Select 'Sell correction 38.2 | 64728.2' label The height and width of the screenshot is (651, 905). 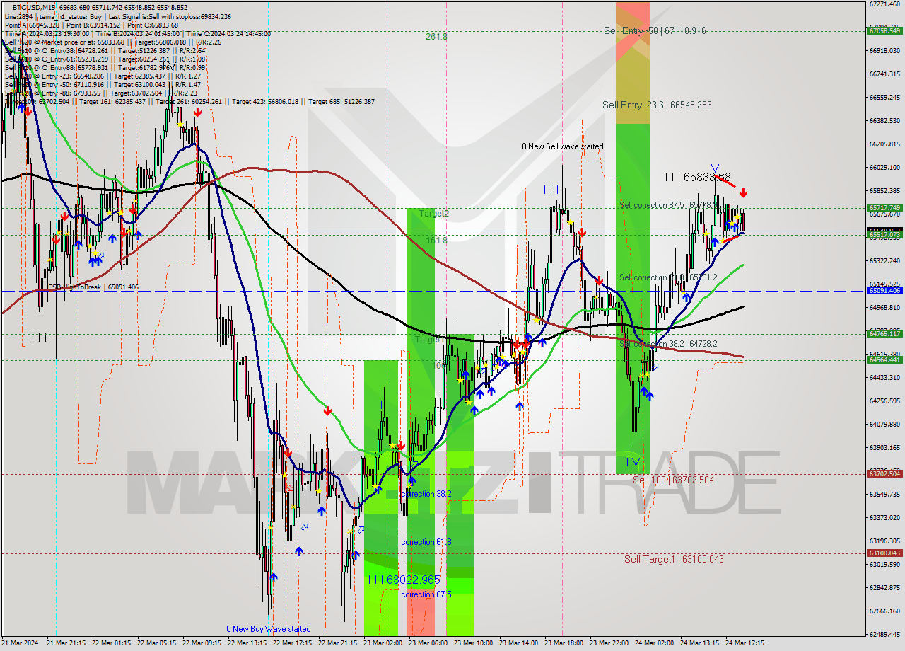coord(669,343)
